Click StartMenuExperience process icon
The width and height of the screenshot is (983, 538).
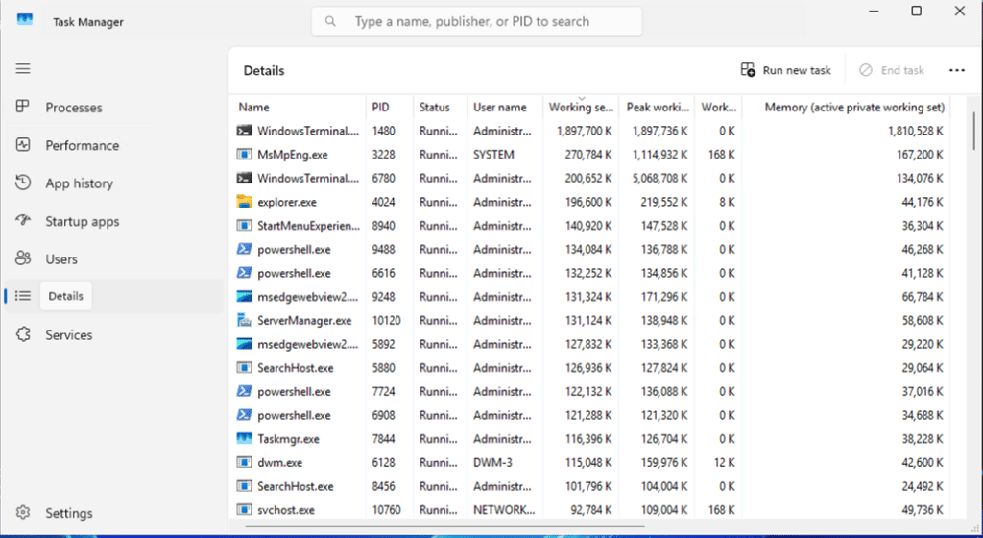244,225
